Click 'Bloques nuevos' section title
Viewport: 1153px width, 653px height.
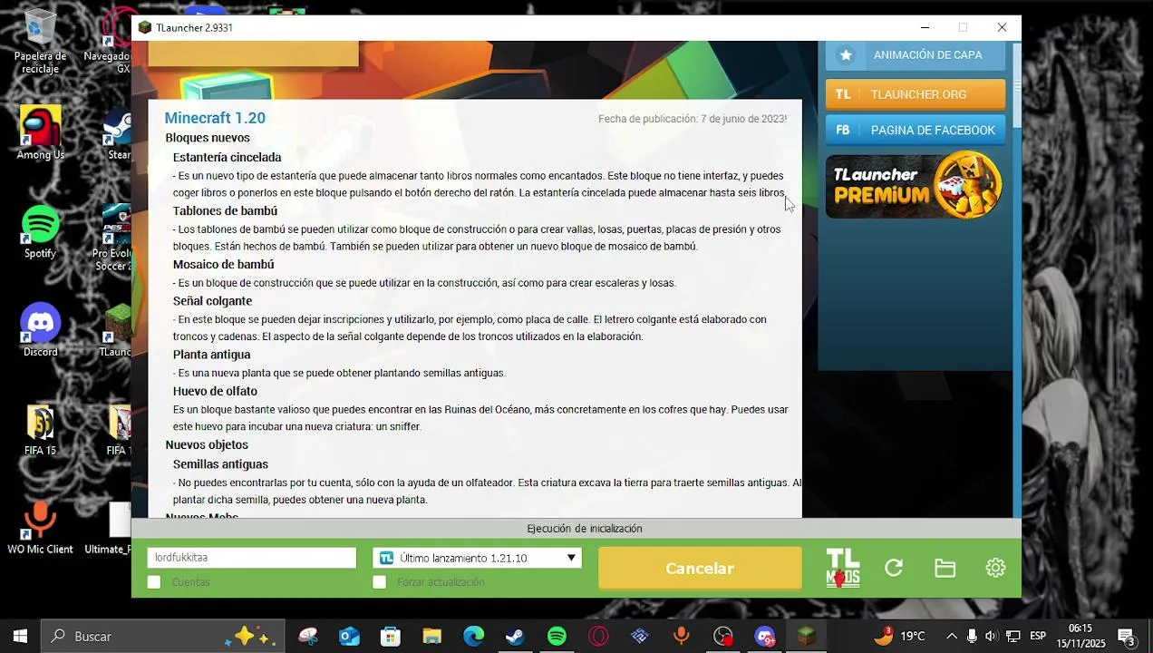[208, 138]
